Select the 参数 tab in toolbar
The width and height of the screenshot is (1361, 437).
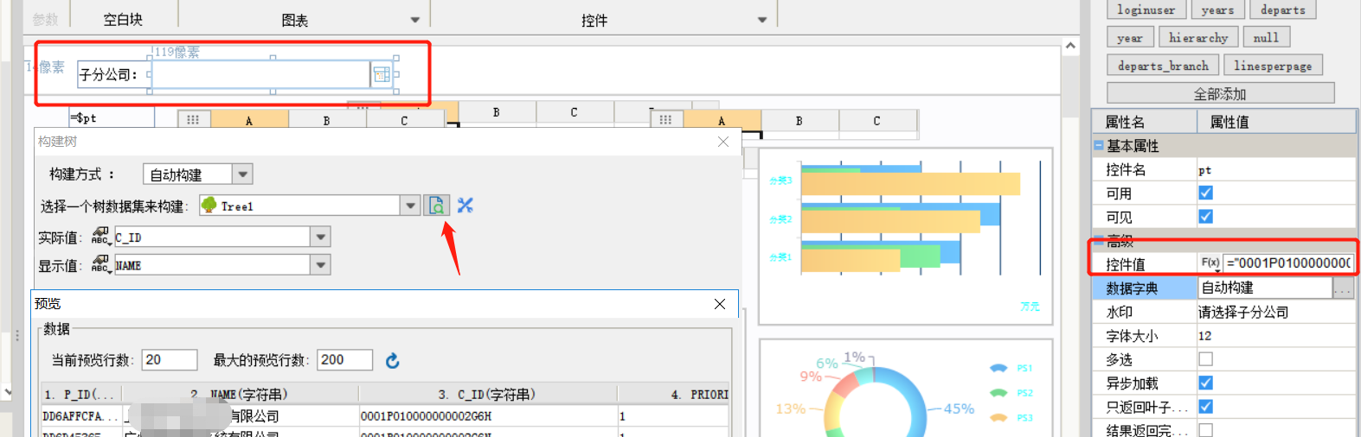(45, 20)
